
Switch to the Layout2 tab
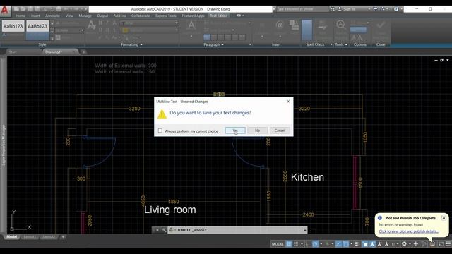pos(49,237)
